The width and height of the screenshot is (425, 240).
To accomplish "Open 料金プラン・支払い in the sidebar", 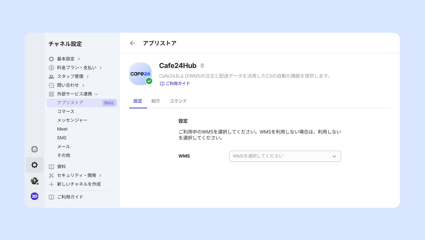I will click(77, 68).
